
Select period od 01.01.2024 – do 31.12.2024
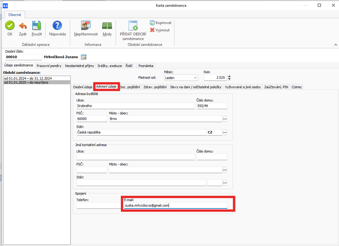(28, 79)
